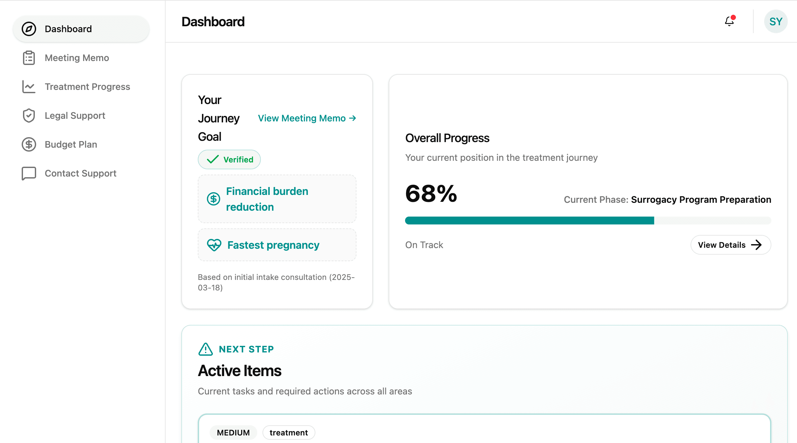The height and width of the screenshot is (443, 797).
Task: Open memo via View Meeting Memo arrow
Action: (x=353, y=118)
